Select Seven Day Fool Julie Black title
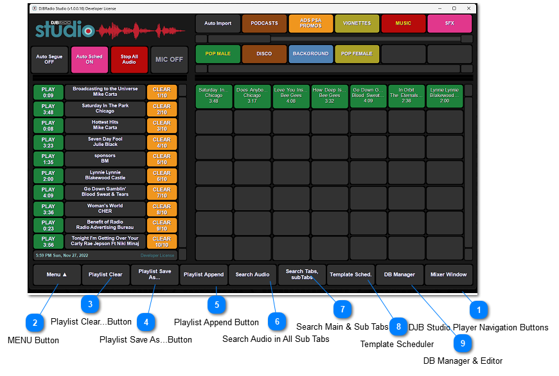Image resolution: width=559 pixels, height=376 pixels. point(105,142)
